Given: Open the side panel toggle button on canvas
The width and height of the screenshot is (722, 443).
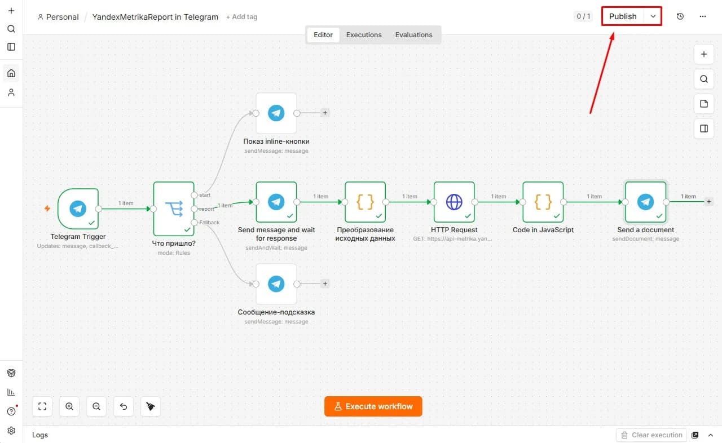Looking at the screenshot, I should click(x=704, y=129).
